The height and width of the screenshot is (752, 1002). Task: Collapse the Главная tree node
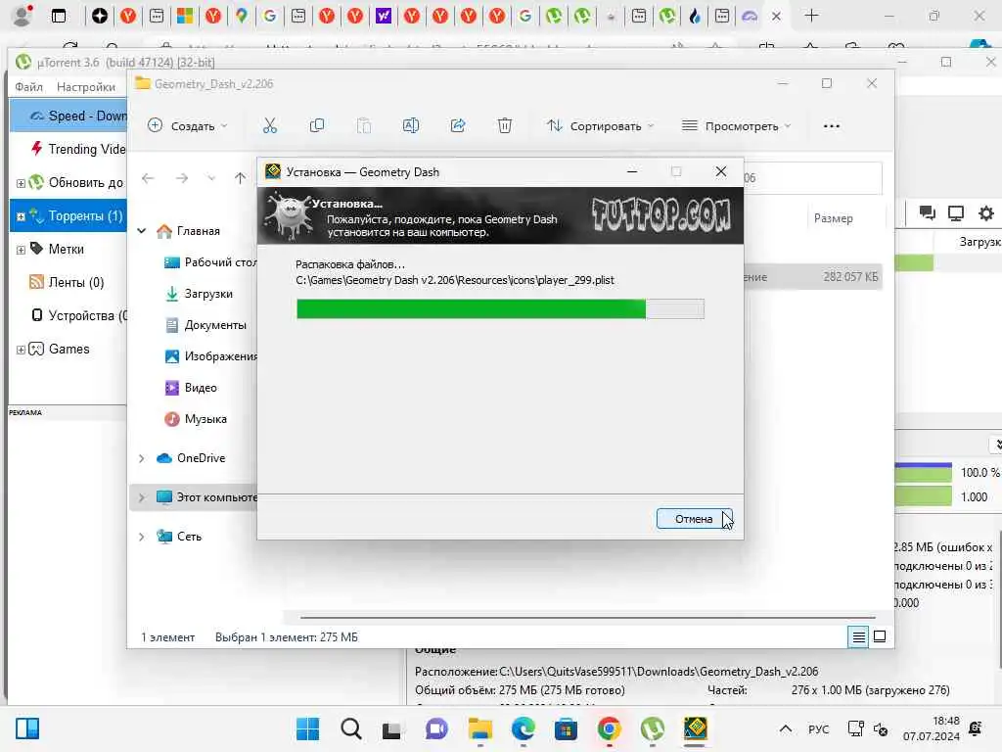click(142, 231)
